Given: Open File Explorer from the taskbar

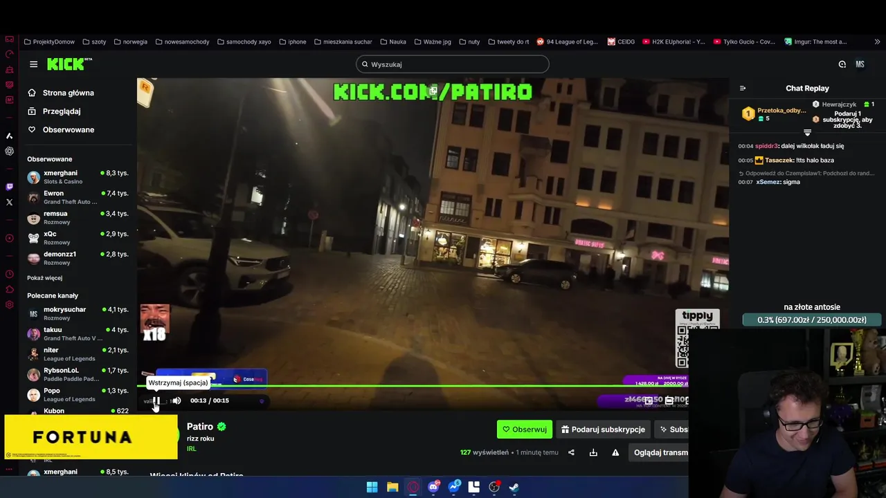Looking at the screenshot, I should [392, 487].
